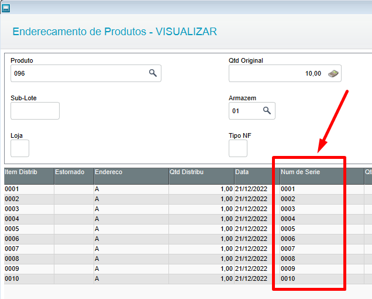
Task: Click the Qtd Original field showing 10,00
Action: 285,73
